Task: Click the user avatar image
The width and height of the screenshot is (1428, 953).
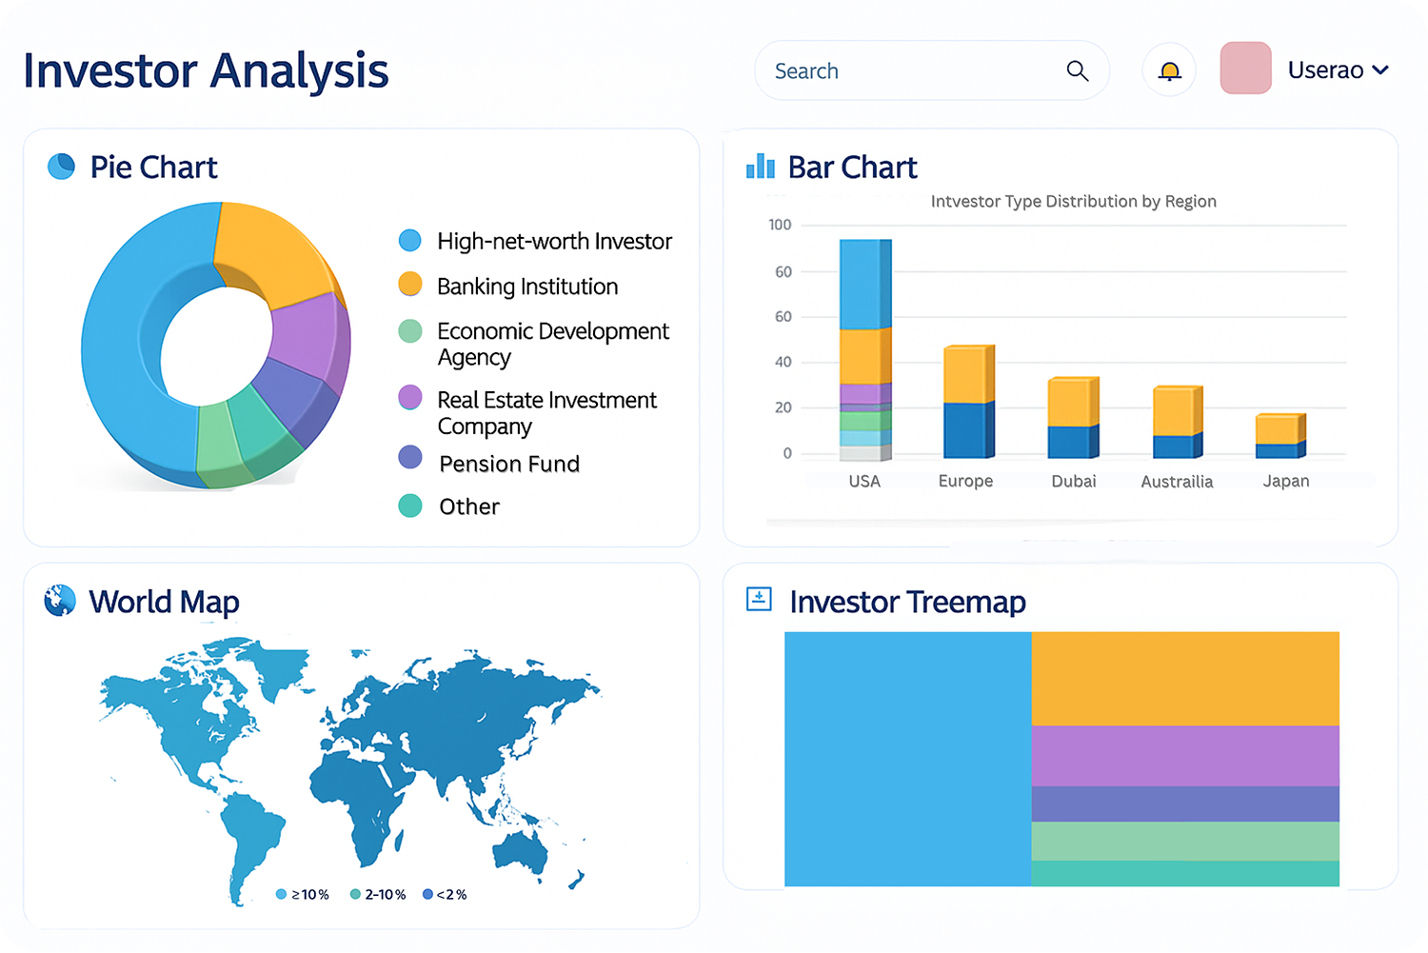Action: click(1245, 68)
